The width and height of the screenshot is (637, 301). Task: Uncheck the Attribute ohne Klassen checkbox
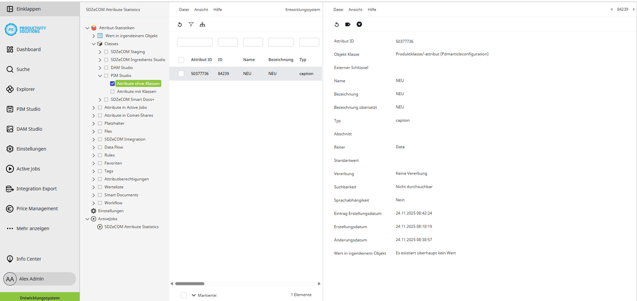[x=112, y=83]
